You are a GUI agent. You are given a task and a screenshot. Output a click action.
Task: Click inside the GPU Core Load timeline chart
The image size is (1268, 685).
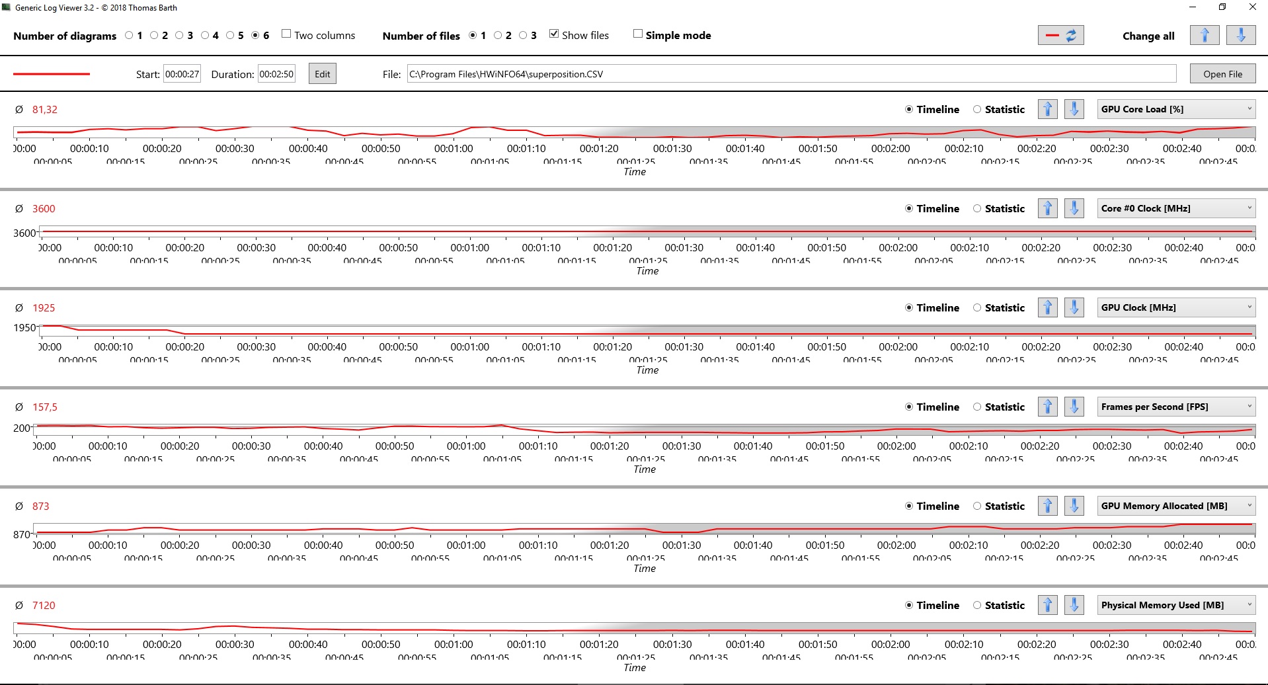point(635,132)
